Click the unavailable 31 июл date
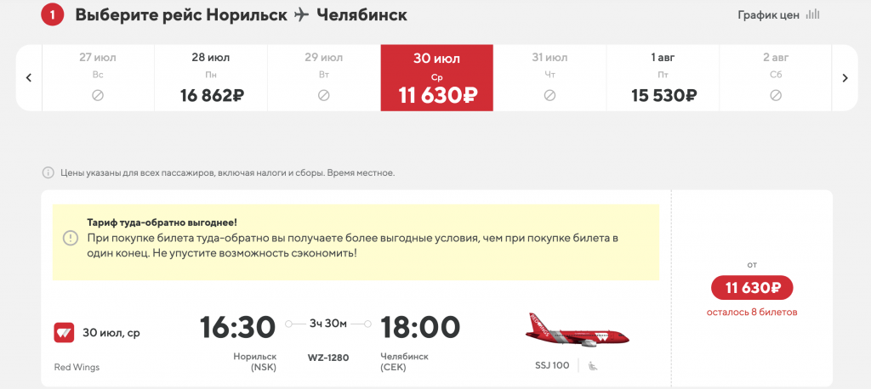Screen dimensions: 871x389 (x=549, y=77)
